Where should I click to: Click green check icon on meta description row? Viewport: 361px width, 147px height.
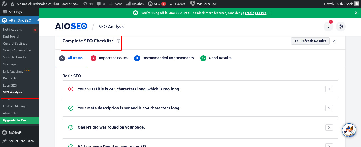pos(71,108)
